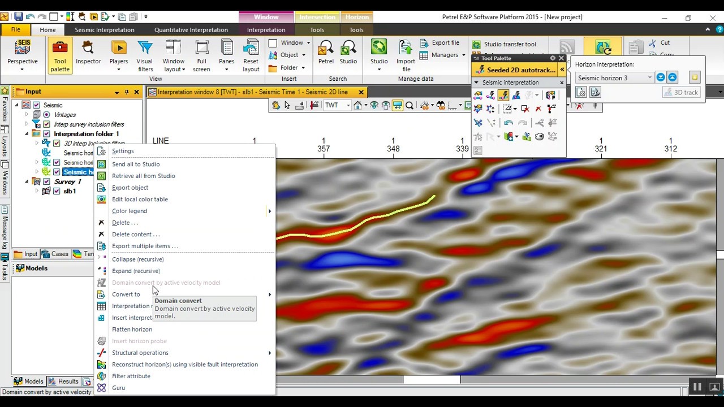Viewport: 724px width, 407px height.
Task: Choose the seeded 3D autotracking tool
Action: [x=516, y=95]
